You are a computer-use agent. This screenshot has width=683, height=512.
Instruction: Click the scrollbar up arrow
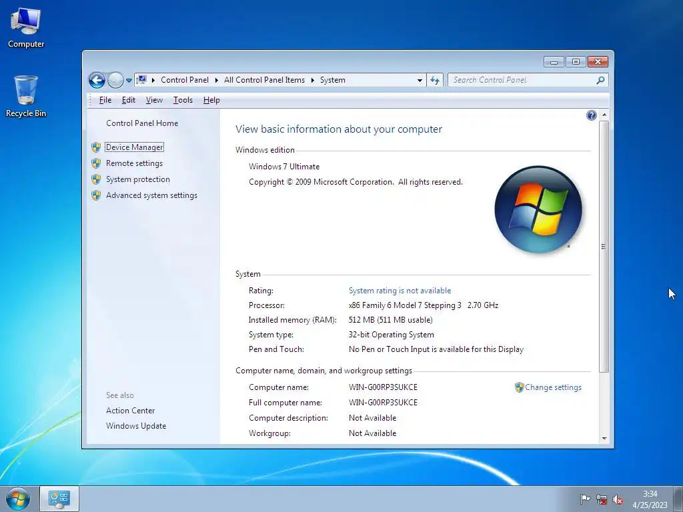604,115
